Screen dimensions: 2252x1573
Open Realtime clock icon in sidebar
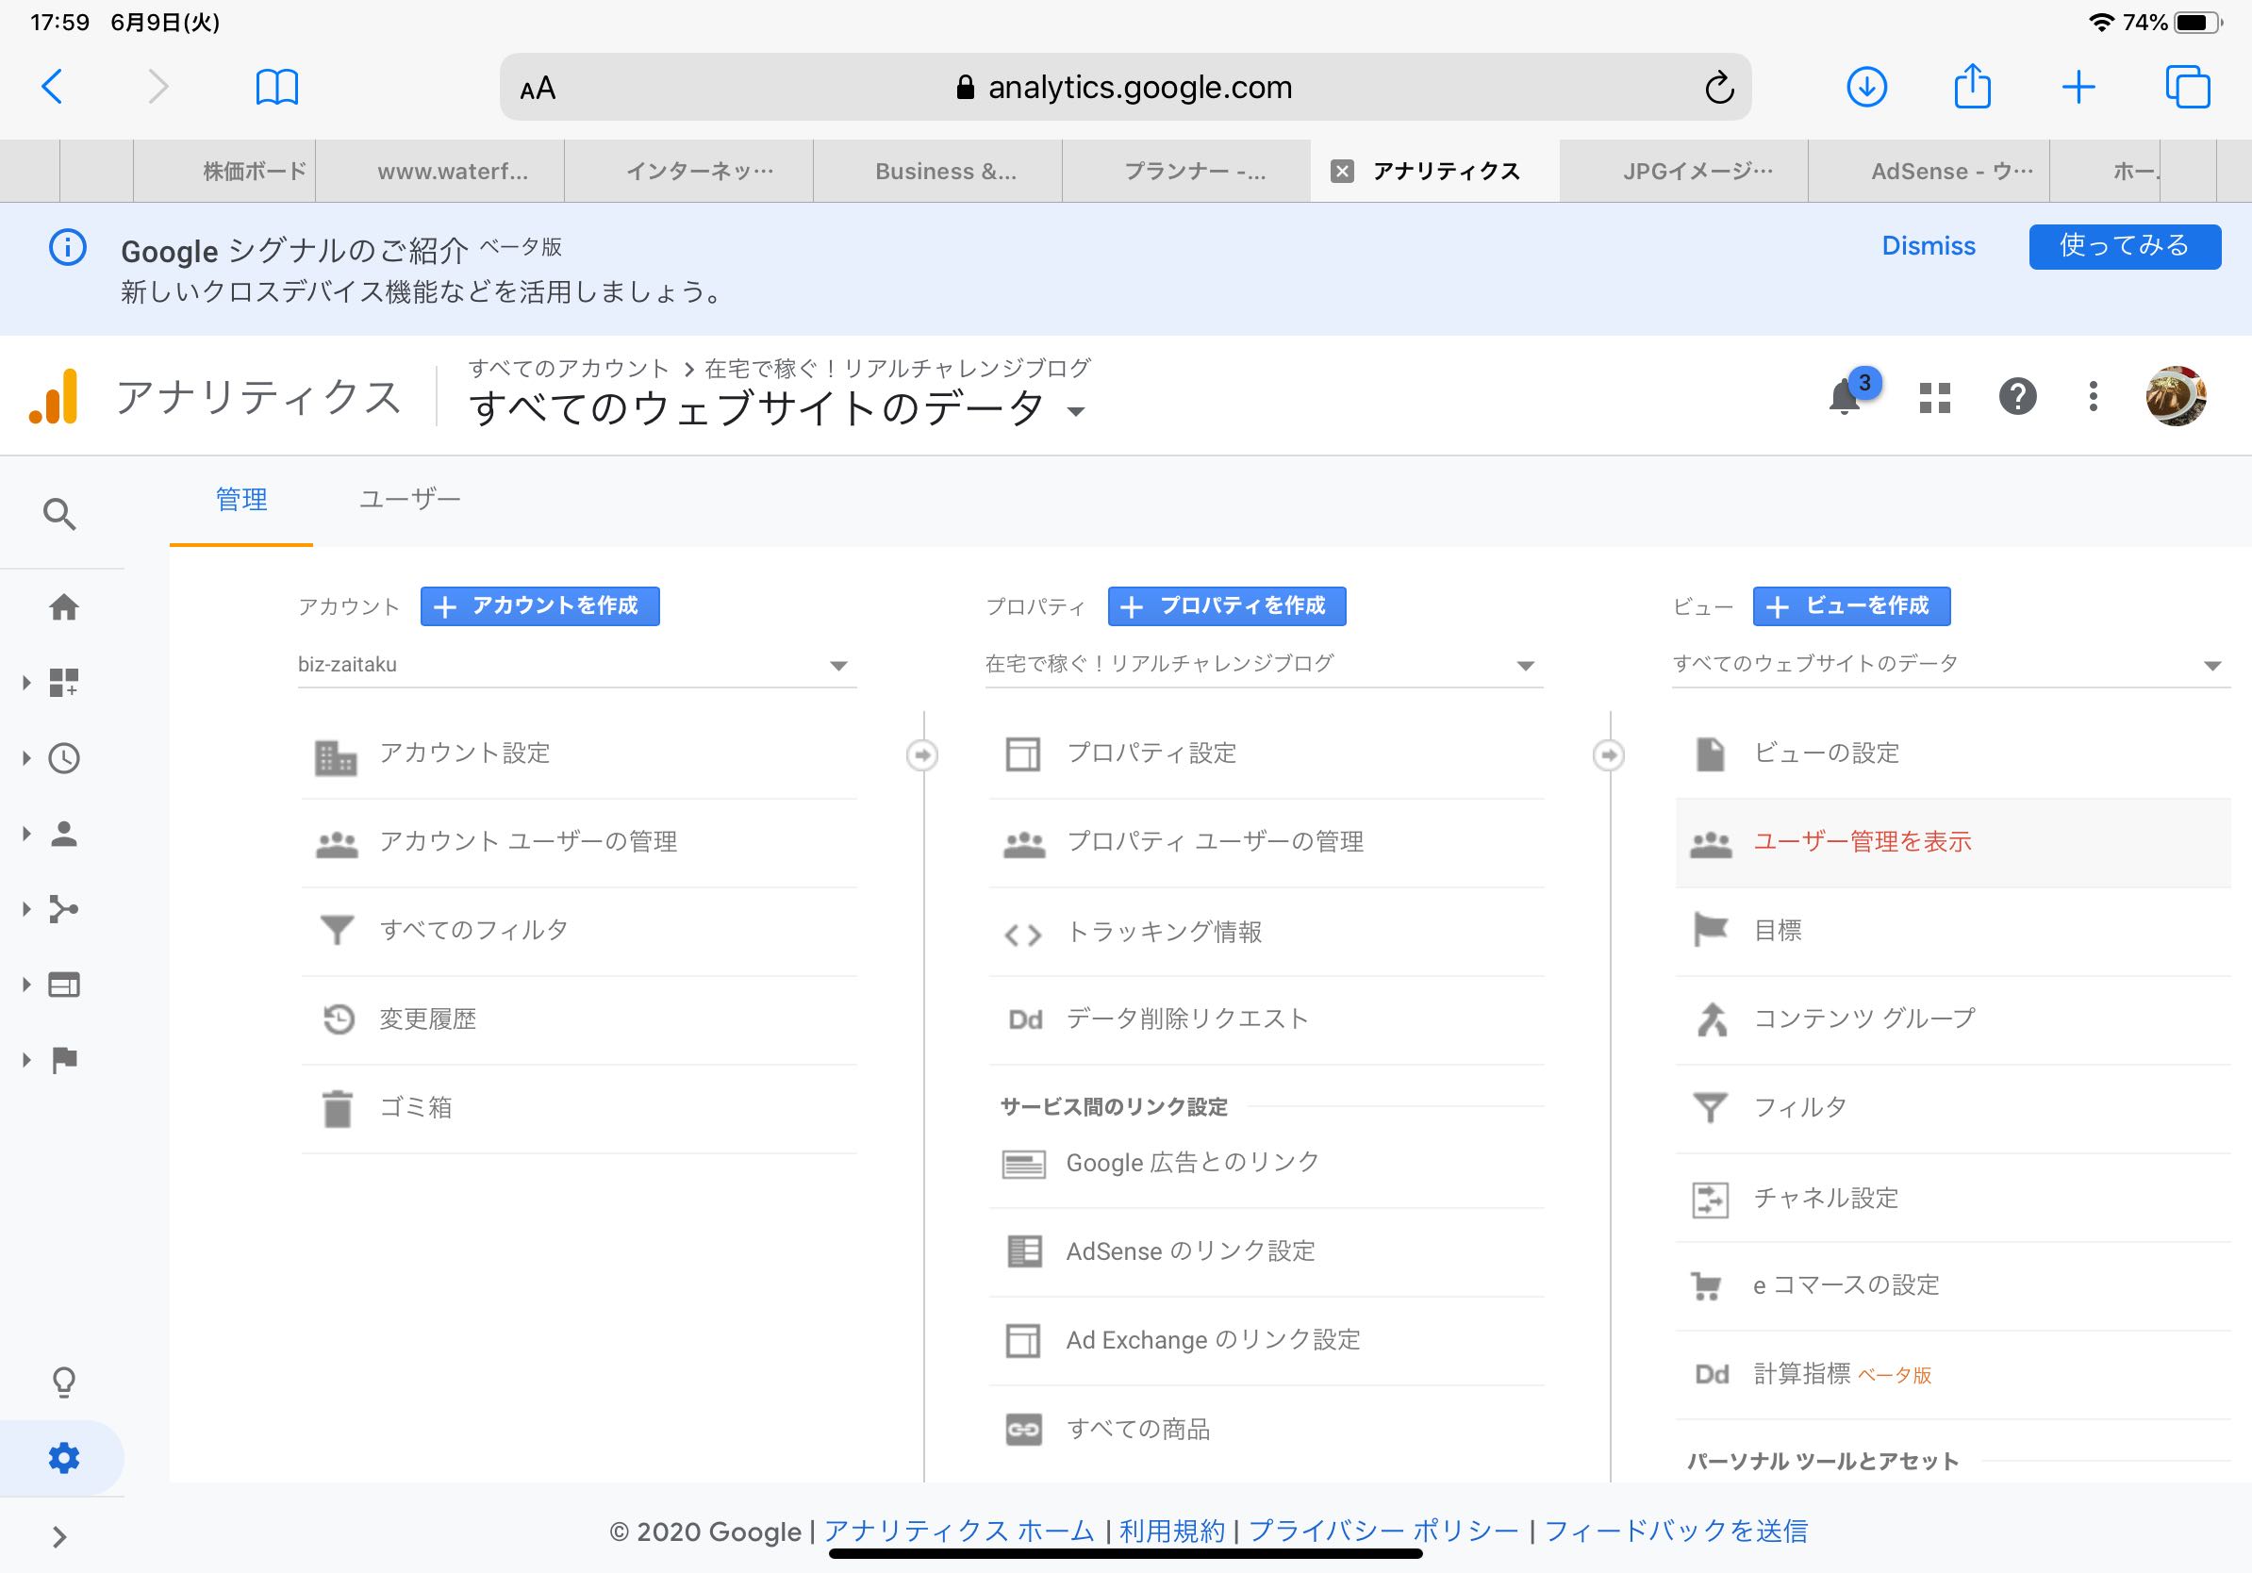pyautogui.click(x=65, y=758)
